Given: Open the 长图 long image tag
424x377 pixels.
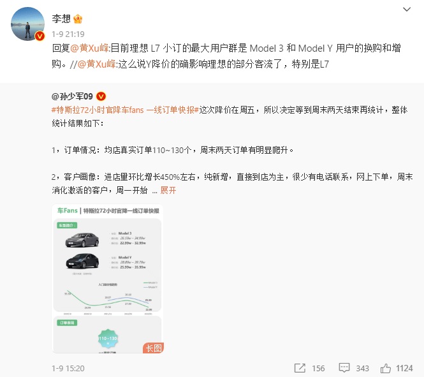Looking at the screenshot, I should tap(153, 348).
